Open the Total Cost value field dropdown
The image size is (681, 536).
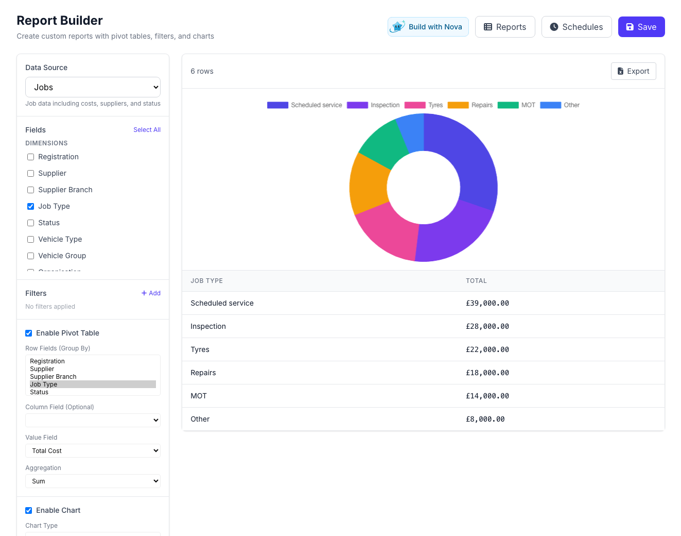[93, 450]
